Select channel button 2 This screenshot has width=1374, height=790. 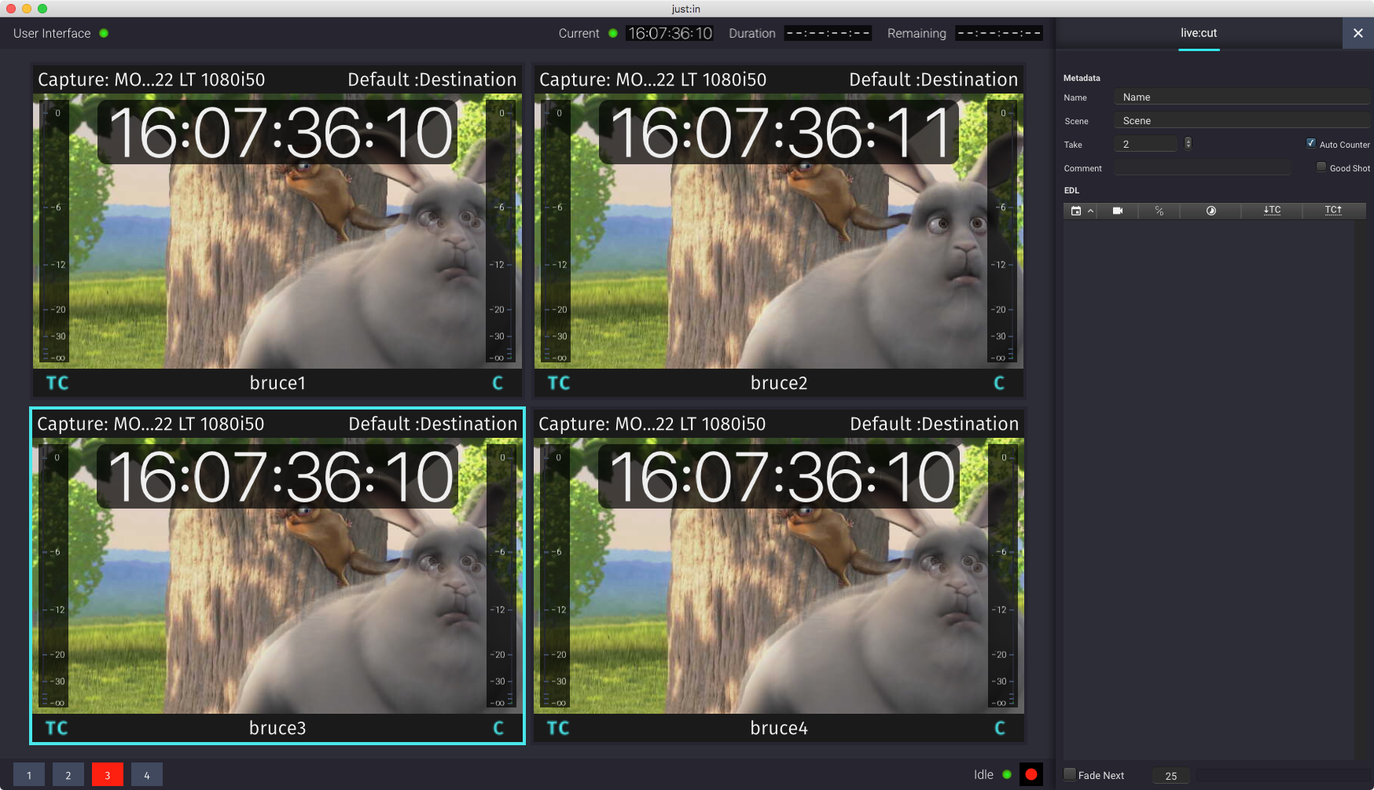click(x=68, y=775)
